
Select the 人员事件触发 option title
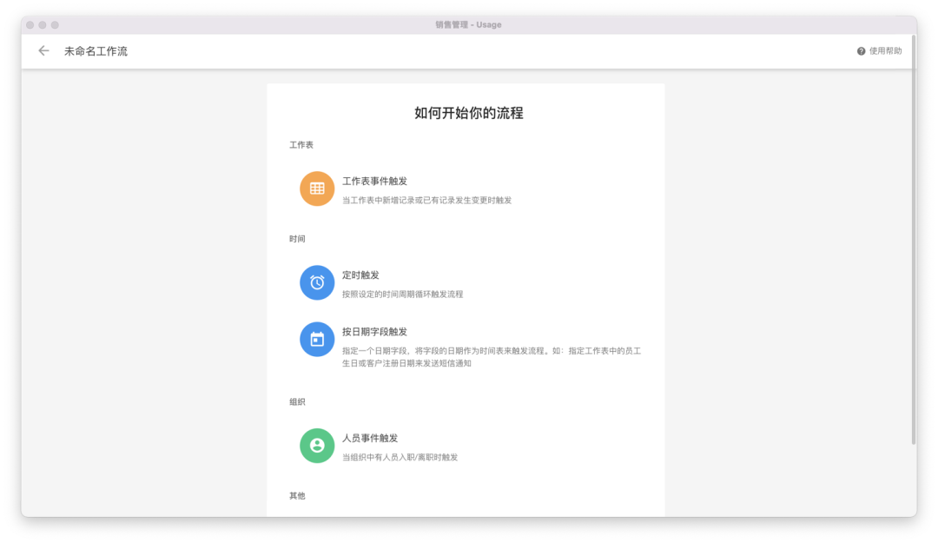coord(370,438)
